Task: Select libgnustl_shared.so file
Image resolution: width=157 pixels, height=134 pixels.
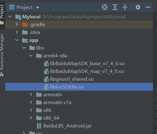Action: point(79,79)
